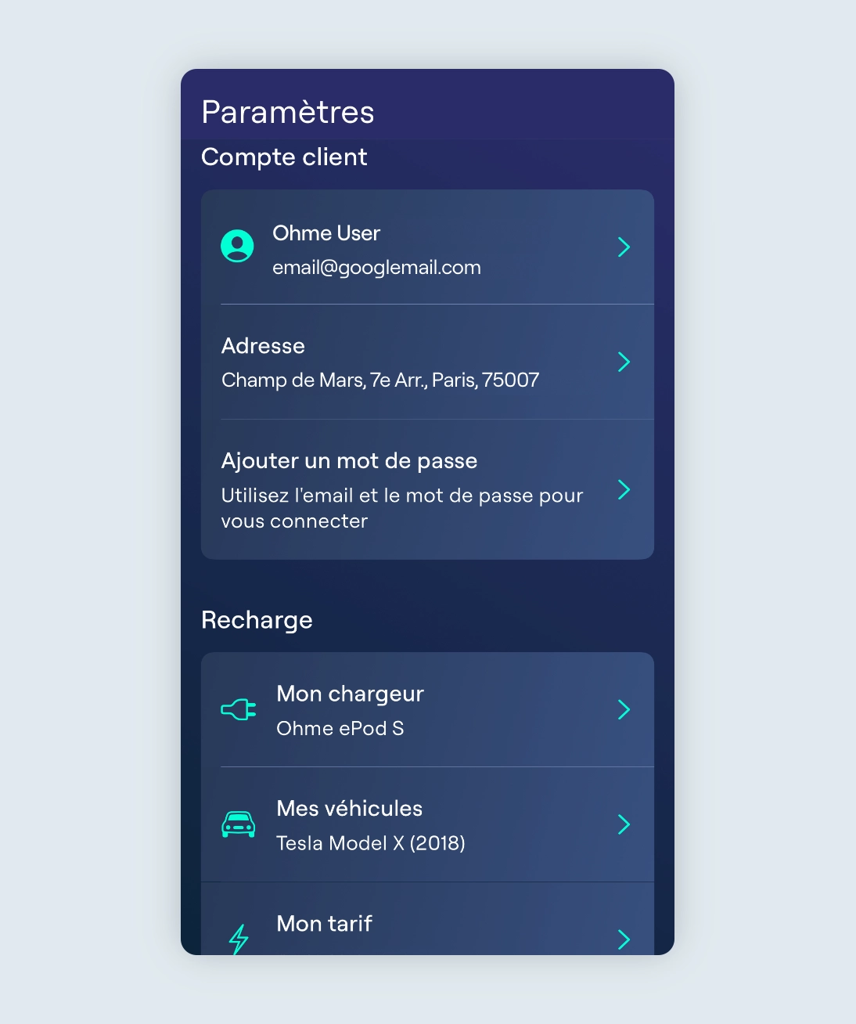Click the car icon for vehicles
Image resolution: width=856 pixels, height=1024 pixels.
(x=239, y=824)
